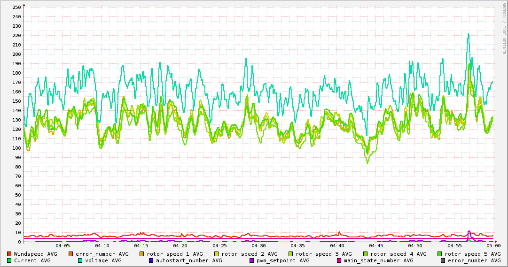
Task: Click the 04:30 time axis label
Action: click(258, 246)
